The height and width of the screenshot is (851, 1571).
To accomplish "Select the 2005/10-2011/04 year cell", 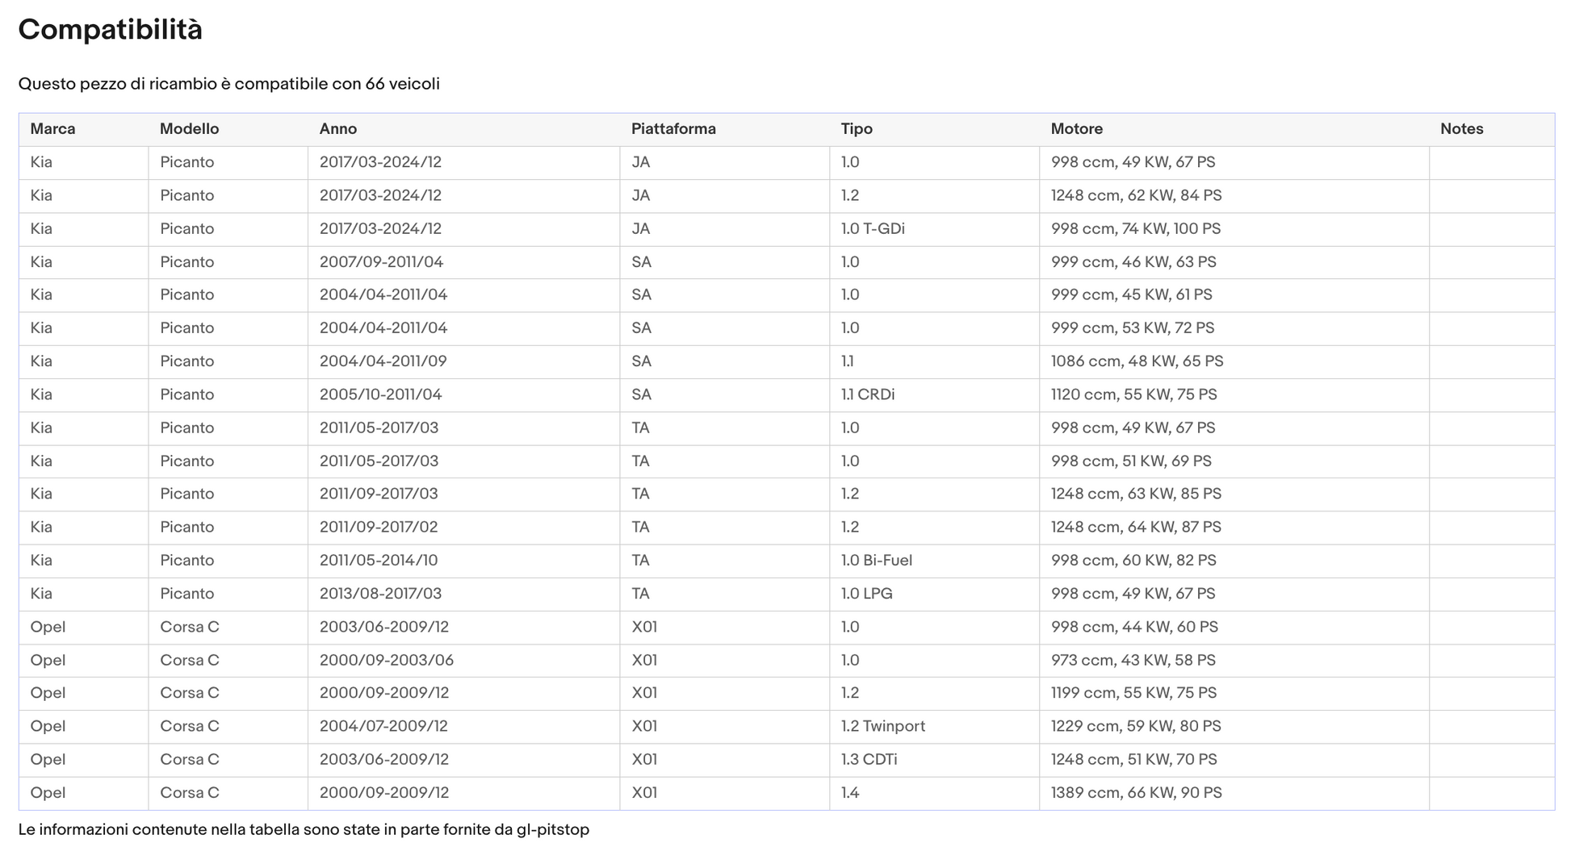I will 464,394.
